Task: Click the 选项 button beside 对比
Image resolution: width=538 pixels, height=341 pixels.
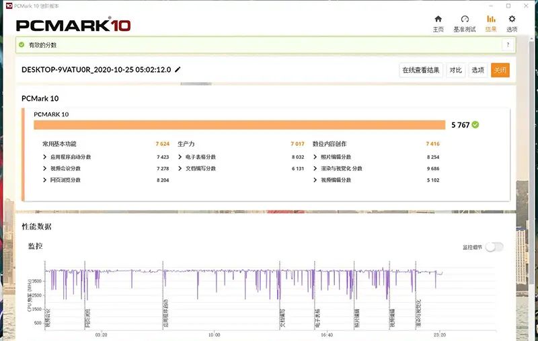Action: click(477, 70)
